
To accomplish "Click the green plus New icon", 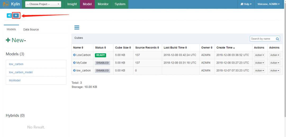I will coord(8,40).
